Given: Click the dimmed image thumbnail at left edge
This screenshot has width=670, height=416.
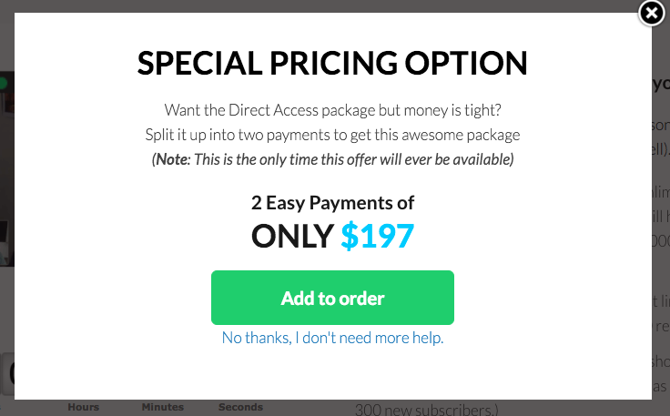Looking at the screenshot, I should [x=7, y=168].
